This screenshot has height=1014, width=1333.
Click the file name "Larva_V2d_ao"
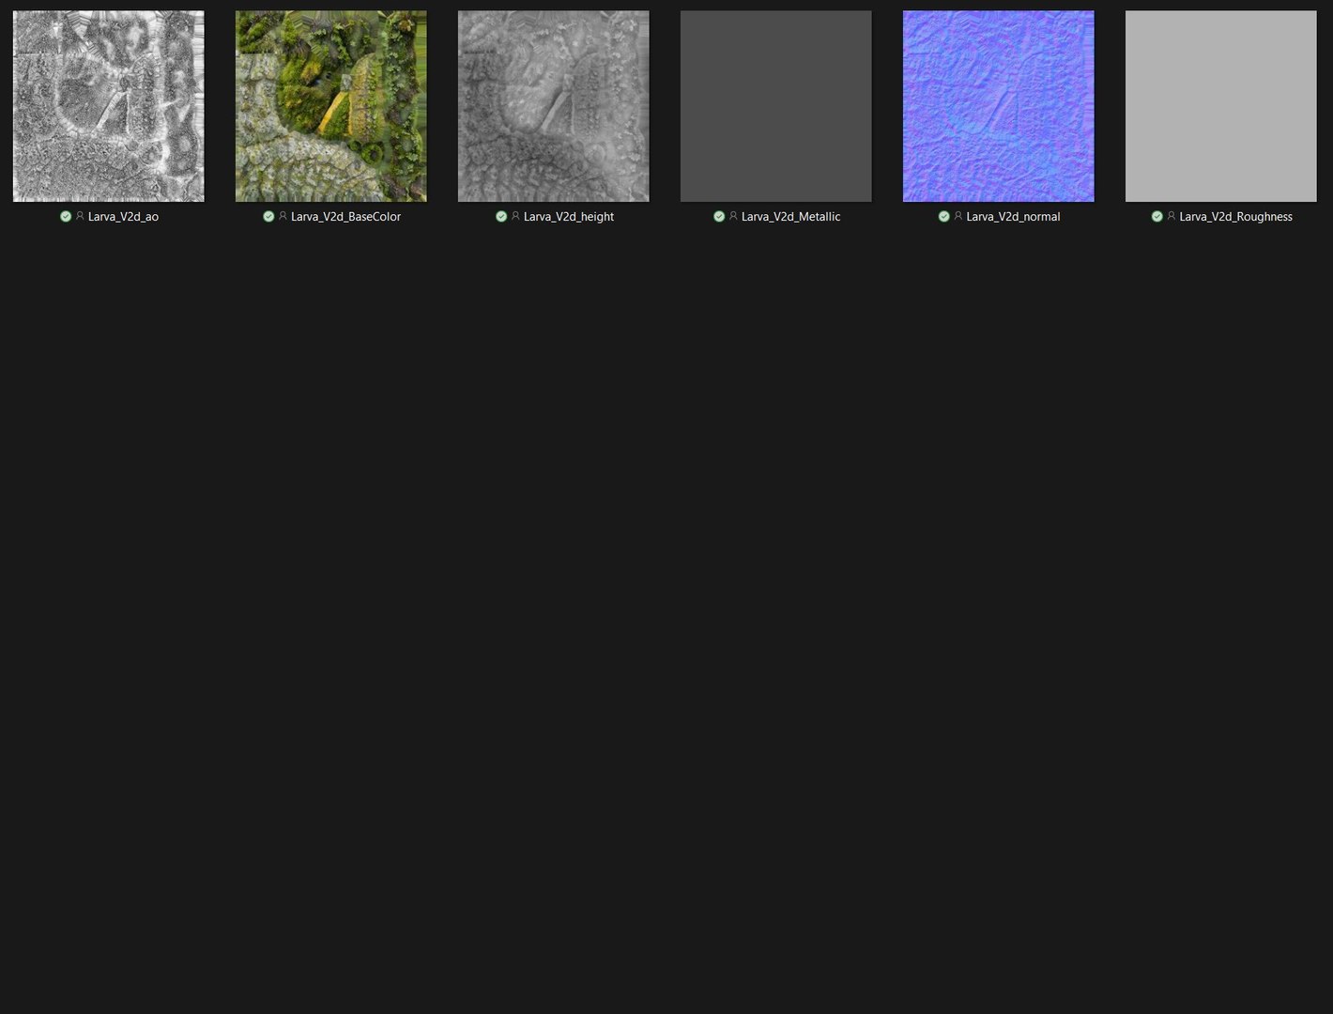[123, 217]
